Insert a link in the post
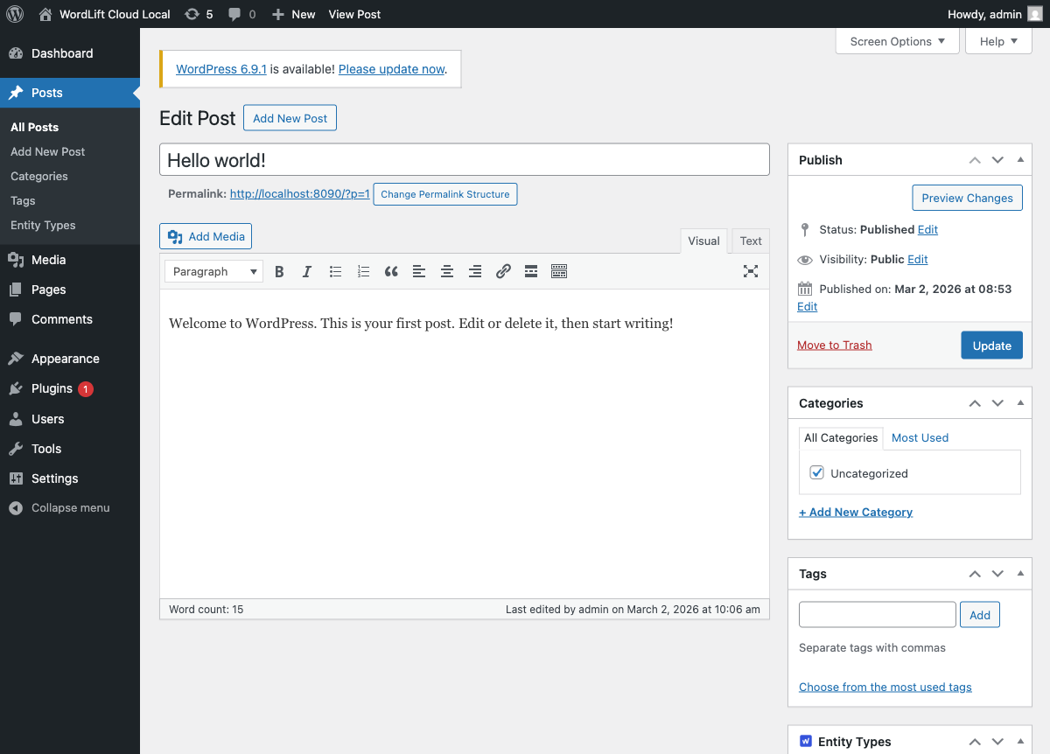 [503, 271]
